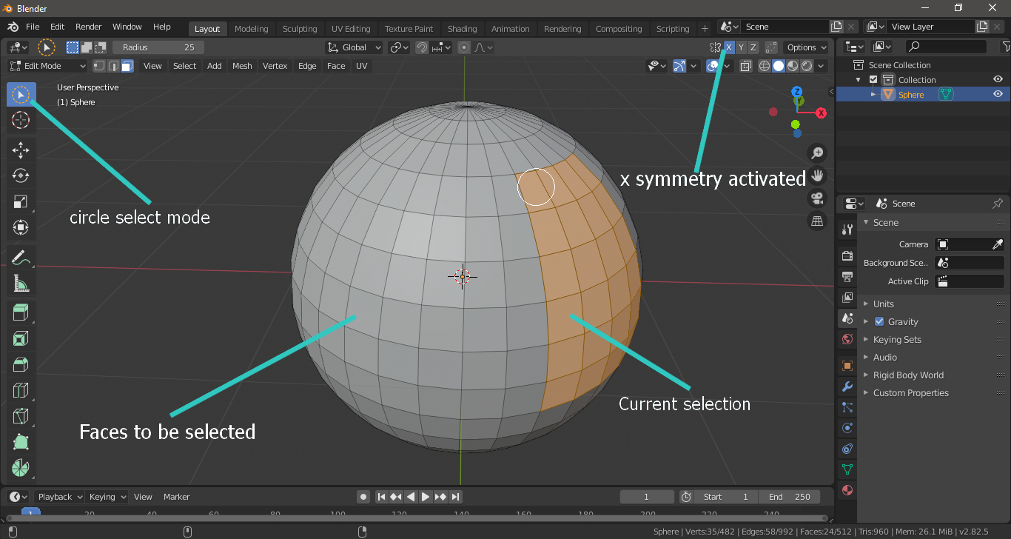Toggle Z axis mesh symmetry

click(x=753, y=47)
